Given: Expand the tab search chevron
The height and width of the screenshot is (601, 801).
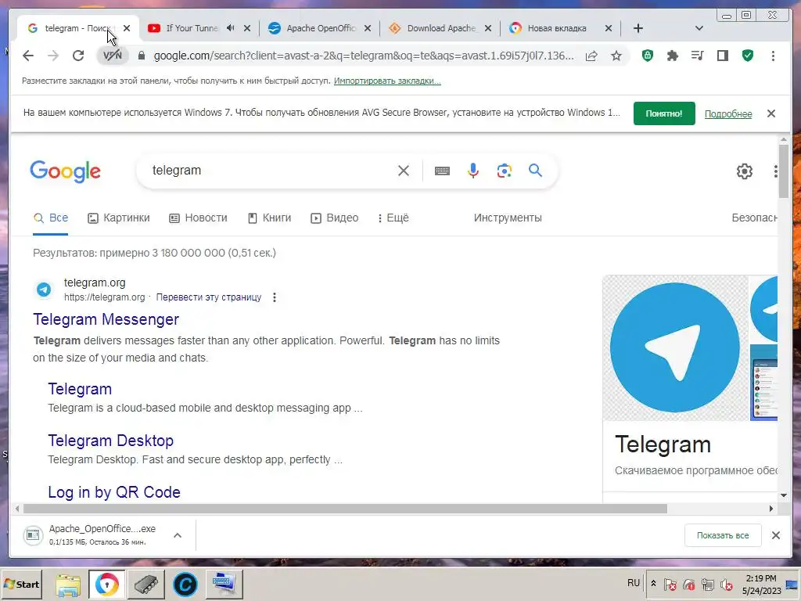Looking at the screenshot, I should 699,28.
